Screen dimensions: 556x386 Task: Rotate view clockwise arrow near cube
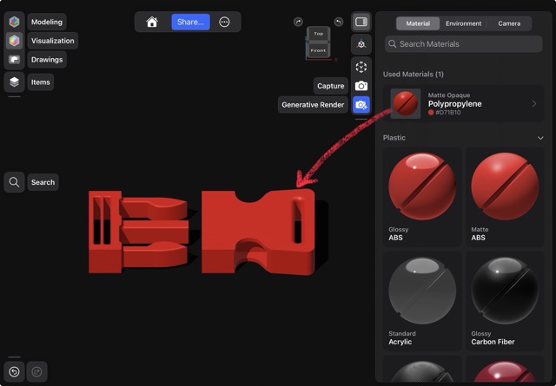point(298,22)
